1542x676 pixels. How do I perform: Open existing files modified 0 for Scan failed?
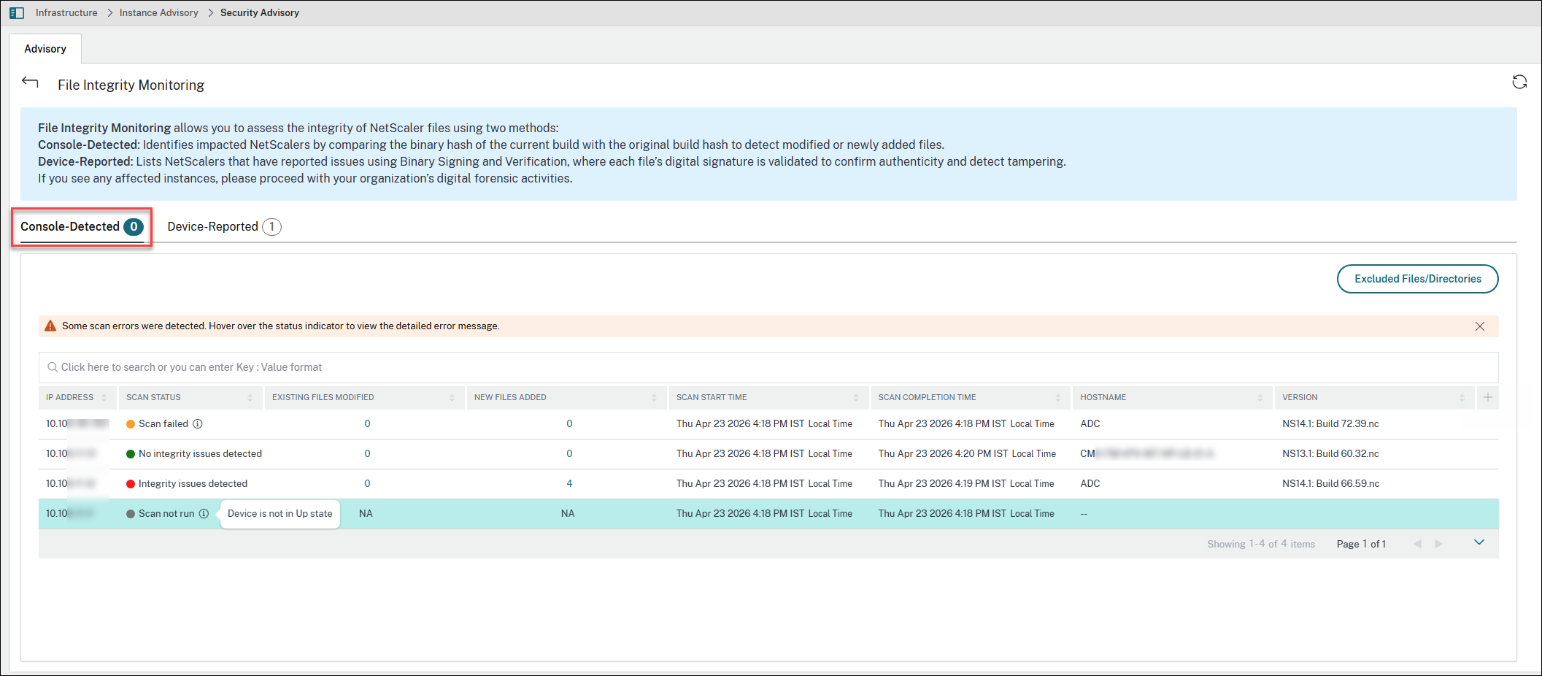367,423
